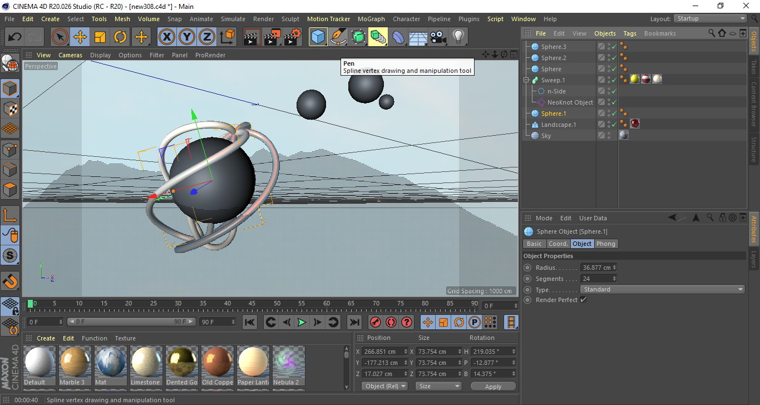760x405 pixels.
Task: Click timeline frame 45 marker
Action: tap(252, 304)
